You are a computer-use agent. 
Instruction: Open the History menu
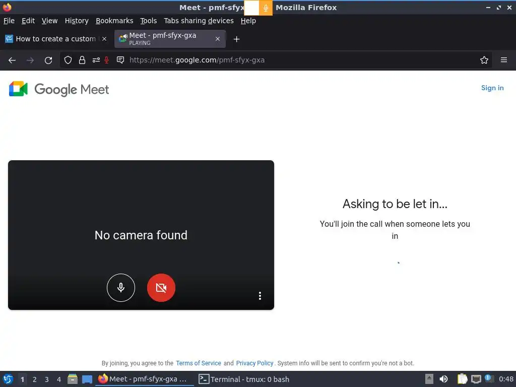77,21
